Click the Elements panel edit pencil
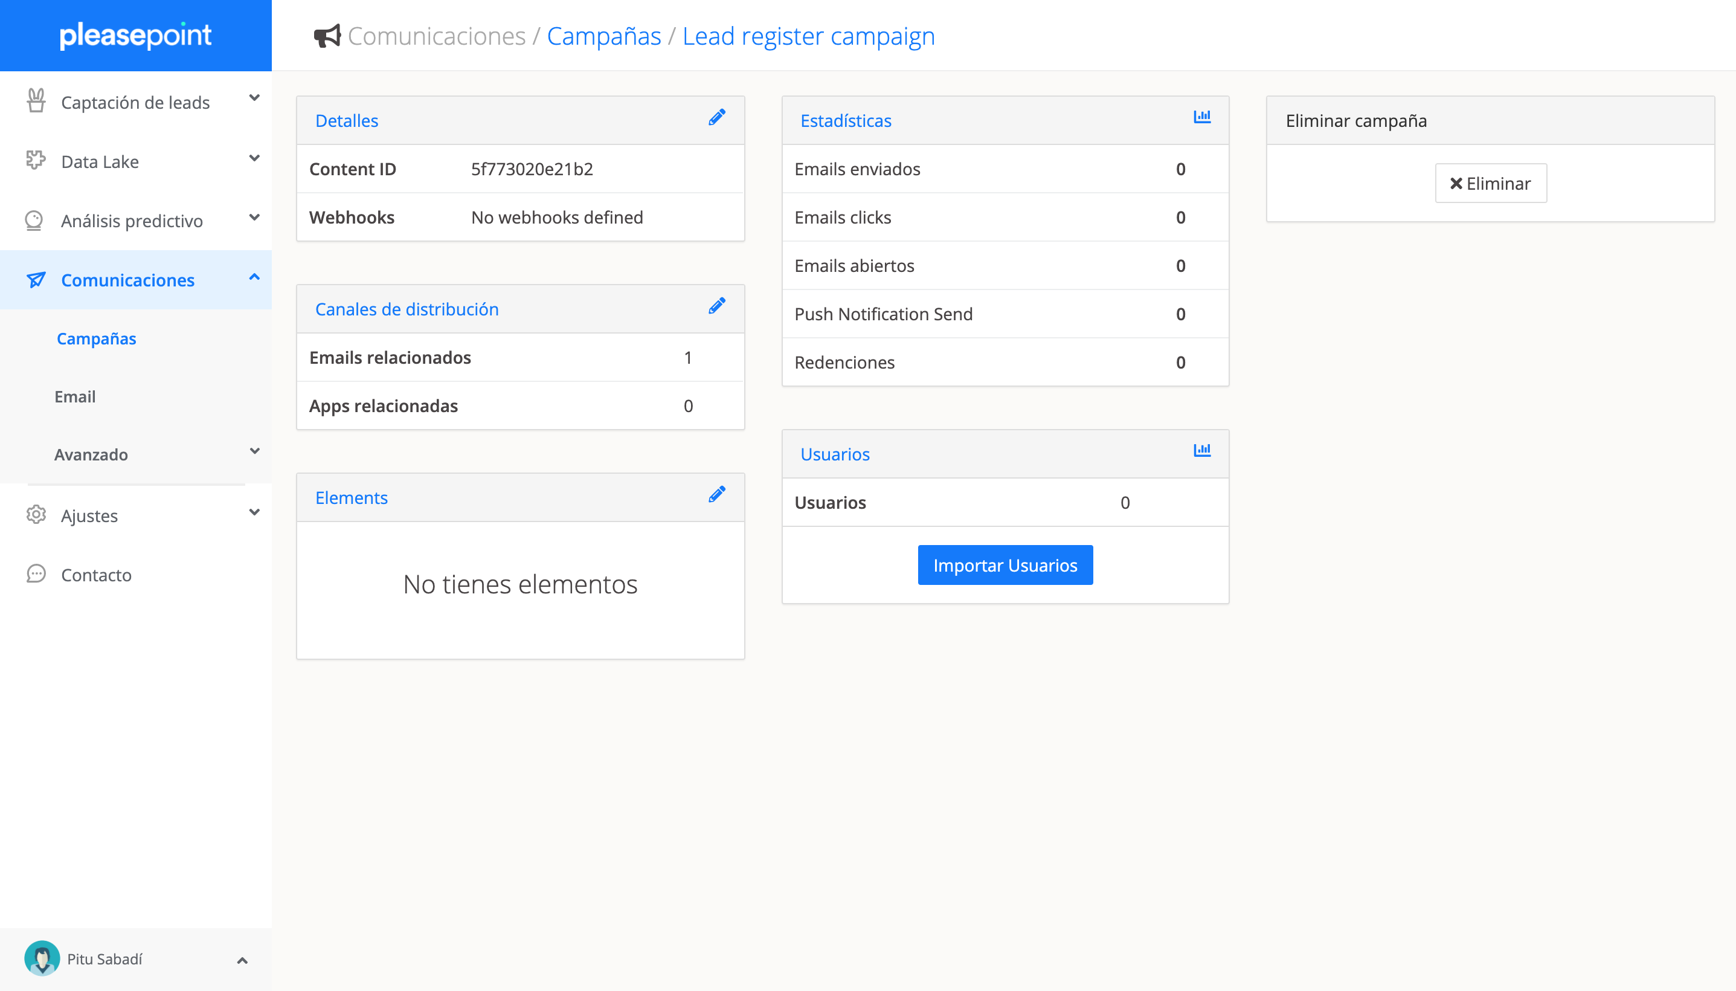1736x991 pixels. [716, 495]
